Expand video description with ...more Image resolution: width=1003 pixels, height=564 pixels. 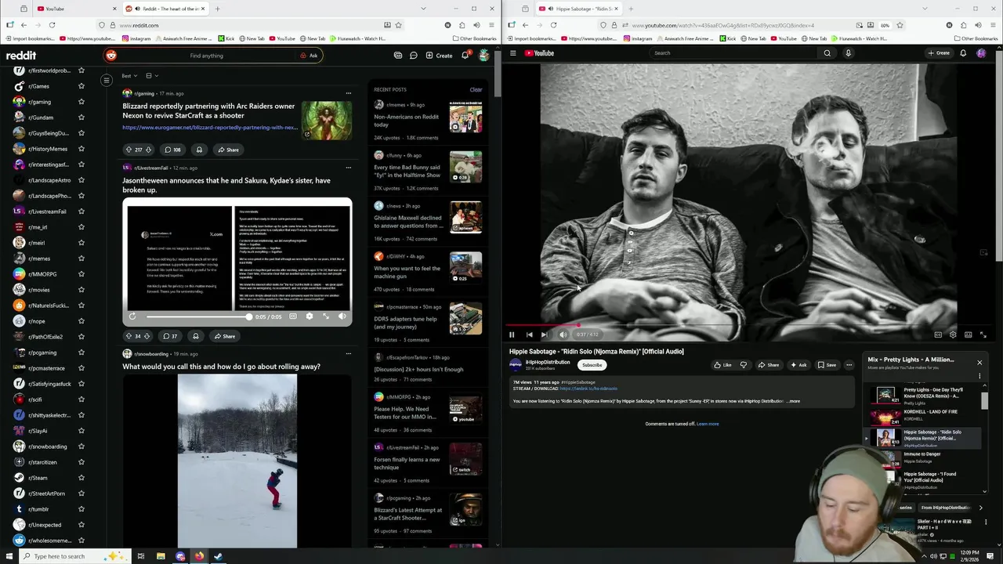coord(794,401)
